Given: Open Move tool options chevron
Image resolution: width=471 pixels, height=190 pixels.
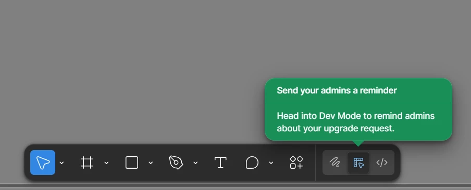Looking at the screenshot, I should [61, 163].
